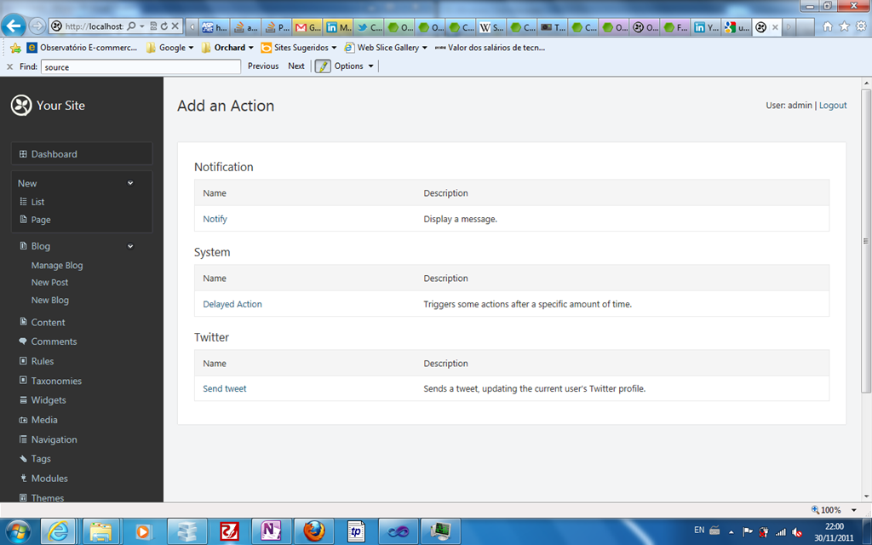Click the Find text input field
Screen dimensions: 872x545
pos(141,66)
